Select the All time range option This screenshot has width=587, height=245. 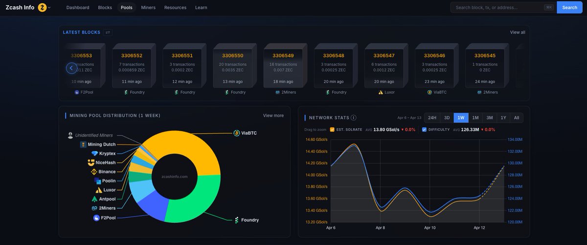517,118
